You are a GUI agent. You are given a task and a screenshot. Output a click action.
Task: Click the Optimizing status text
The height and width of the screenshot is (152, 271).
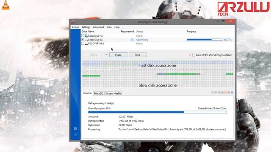tap(142, 40)
